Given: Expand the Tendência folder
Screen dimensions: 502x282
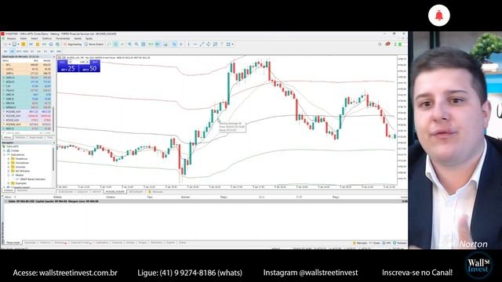Looking at the screenshot, I should coord(9,159).
